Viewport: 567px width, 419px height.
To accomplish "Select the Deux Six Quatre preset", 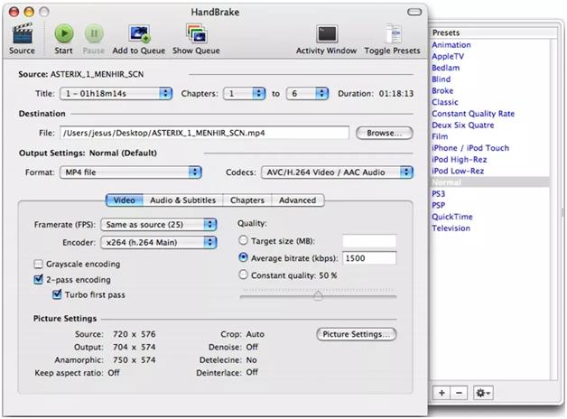I will click(x=463, y=126).
